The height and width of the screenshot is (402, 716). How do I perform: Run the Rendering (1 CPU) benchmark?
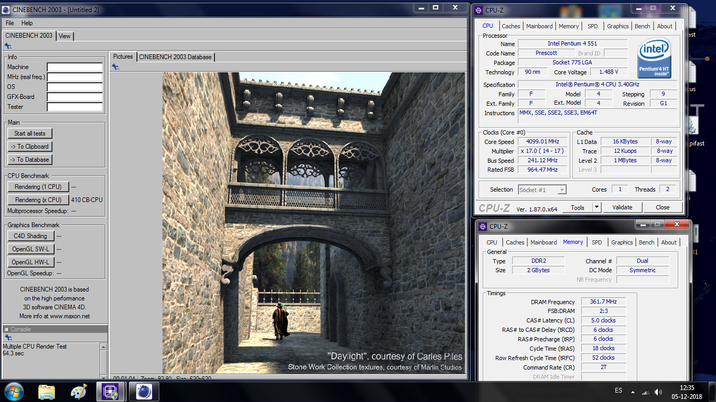point(38,187)
